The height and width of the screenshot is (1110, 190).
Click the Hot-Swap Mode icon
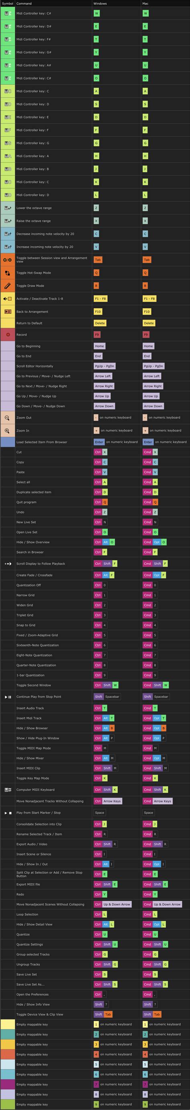click(x=7, y=273)
